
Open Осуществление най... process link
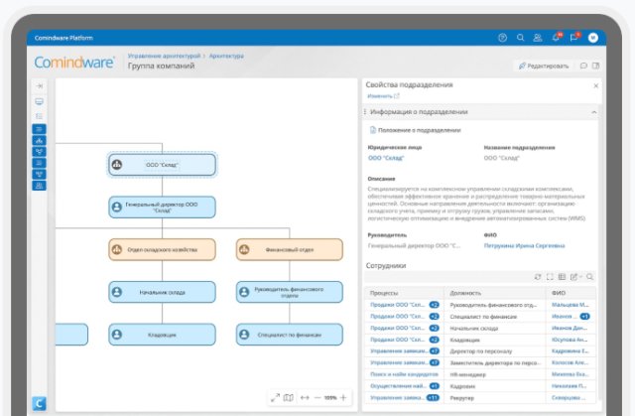(x=399, y=386)
